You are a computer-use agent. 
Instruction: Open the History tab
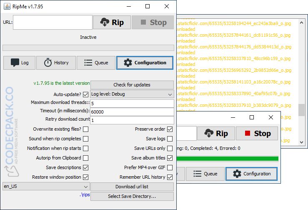point(56,63)
